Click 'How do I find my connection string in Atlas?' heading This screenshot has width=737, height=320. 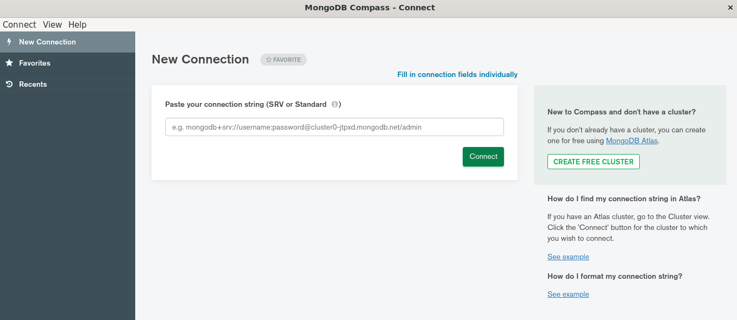tap(623, 199)
